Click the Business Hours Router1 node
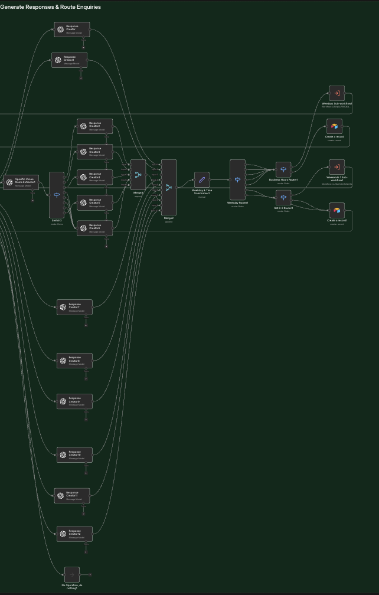 click(x=283, y=170)
